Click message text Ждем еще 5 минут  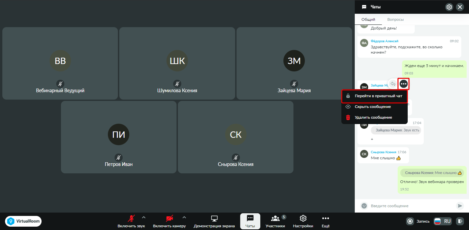pyautogui.click(x=434, y=66)
